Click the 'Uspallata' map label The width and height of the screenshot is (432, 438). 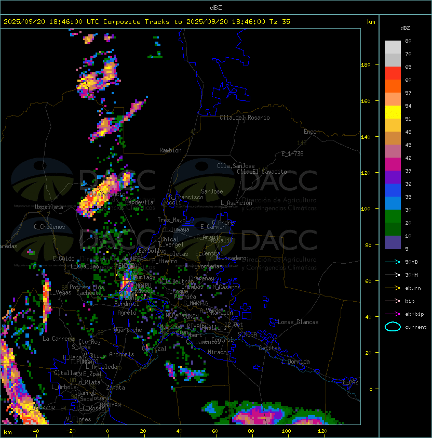click(49, 207)
